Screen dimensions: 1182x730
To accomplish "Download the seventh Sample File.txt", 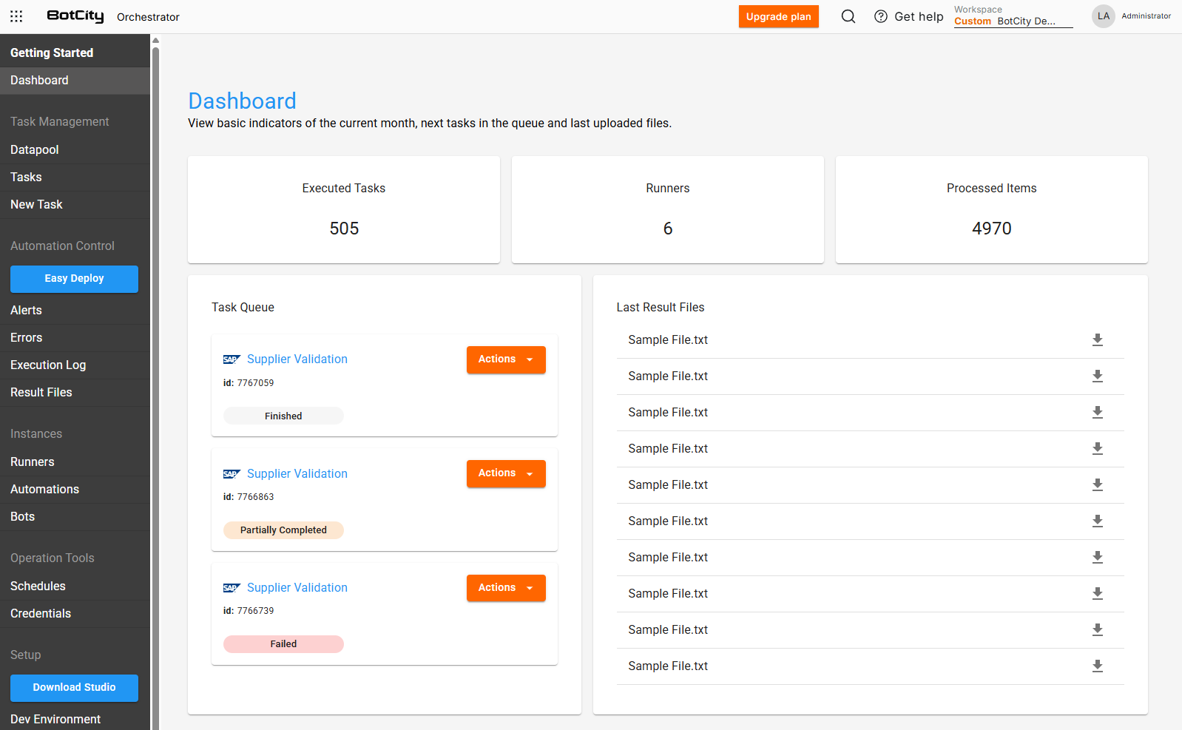I will click(x=1098, y=557).
